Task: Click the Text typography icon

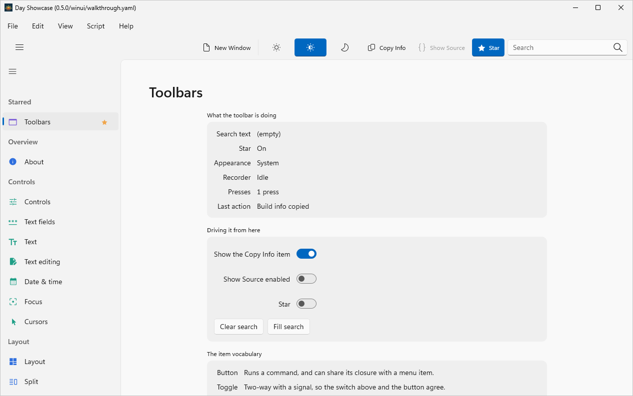Action: (x=13, y=242)
